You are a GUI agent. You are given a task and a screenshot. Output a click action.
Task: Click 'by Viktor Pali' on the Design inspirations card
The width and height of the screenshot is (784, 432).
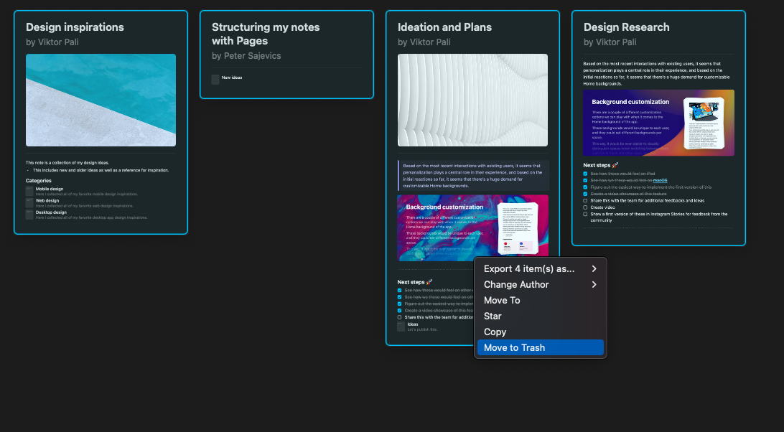click(52, 42)
